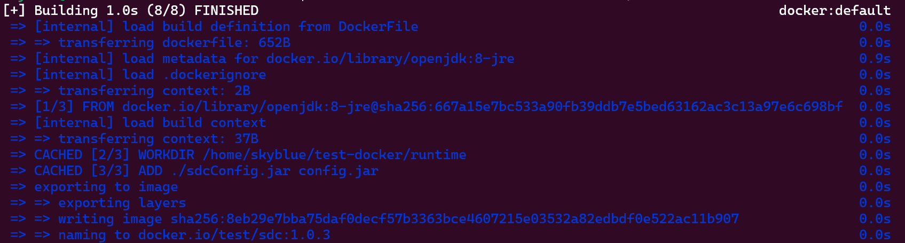This screenshot has width=905, height=243.
Task: Click the [1/3] FROM step marker
Action: tap(74, 107)
